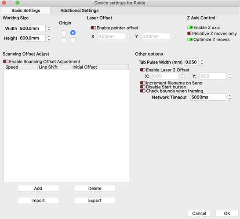Turn off Enable Z axis switch
Screen dimensions: 240x219
click(190, 28)
